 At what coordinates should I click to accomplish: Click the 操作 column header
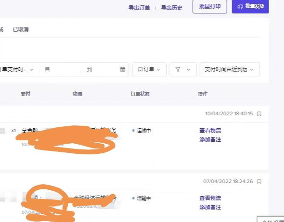coord(203,94)
